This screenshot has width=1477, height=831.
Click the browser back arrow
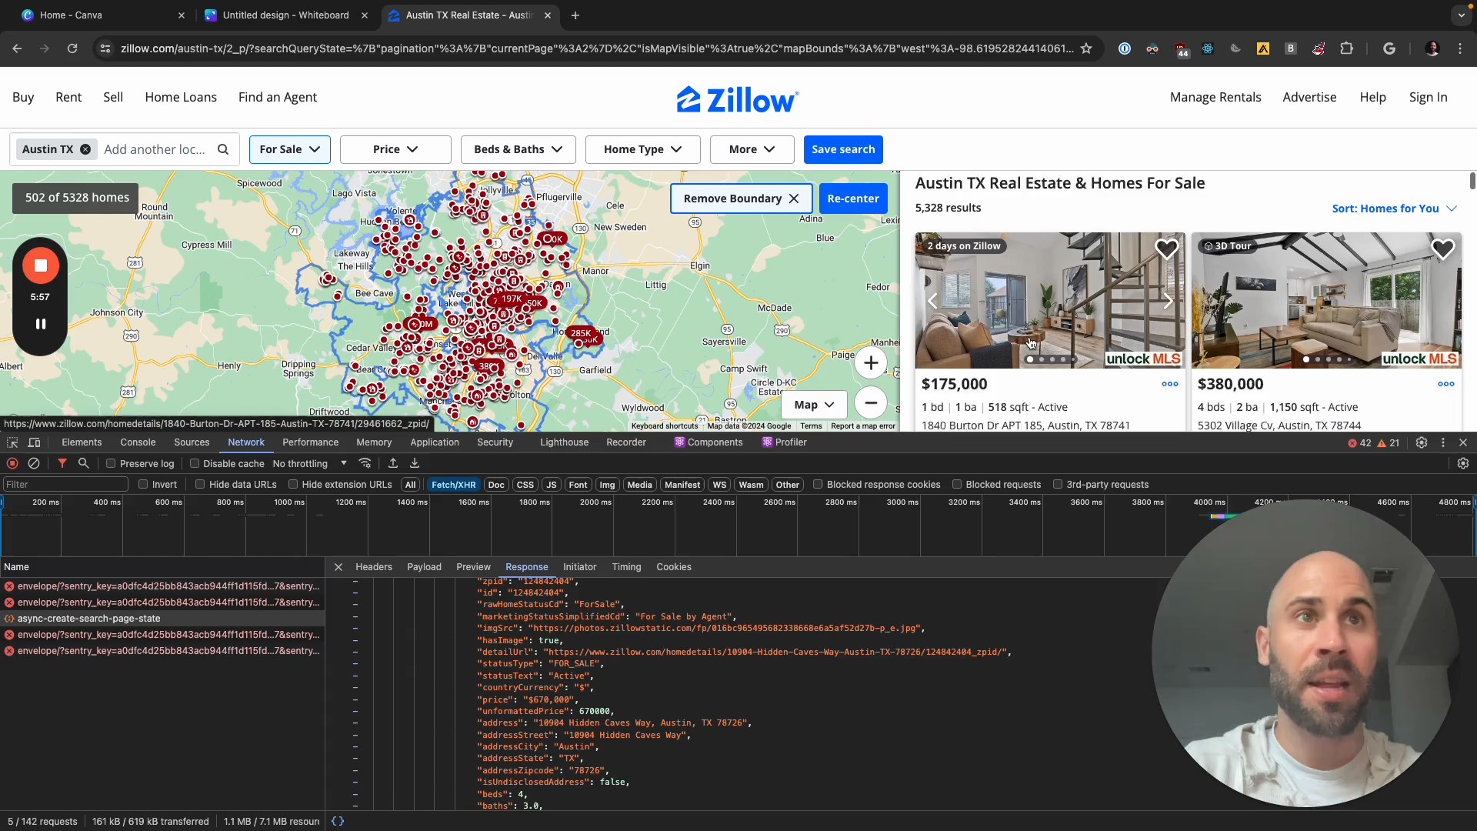tap(17, 48)
